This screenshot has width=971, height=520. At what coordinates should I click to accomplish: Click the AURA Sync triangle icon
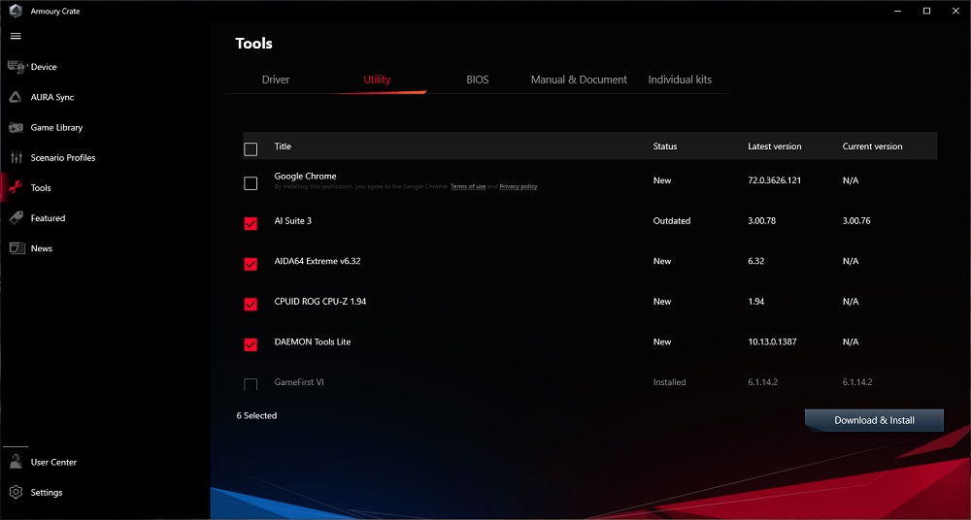click(17, 97)
